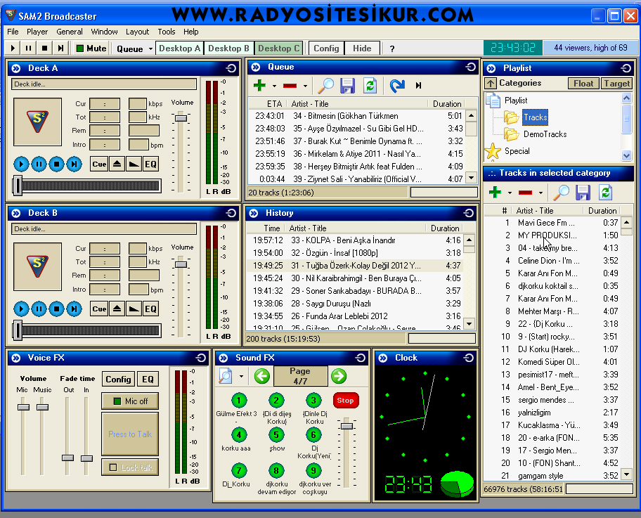This screenshot has height=518, width=641.
Task: Go to the next Sound FX page
Action: click(x=339, y=376)
